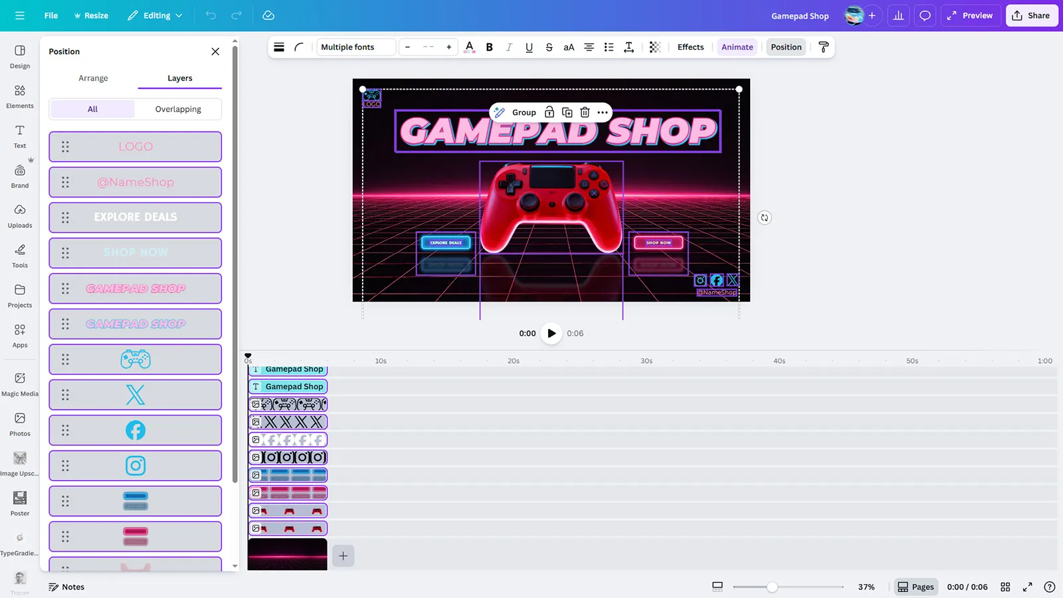The height and width of the screenshot is (598, 1063).
Task: Show only Overlapping layers
Action: click(178, 109)
